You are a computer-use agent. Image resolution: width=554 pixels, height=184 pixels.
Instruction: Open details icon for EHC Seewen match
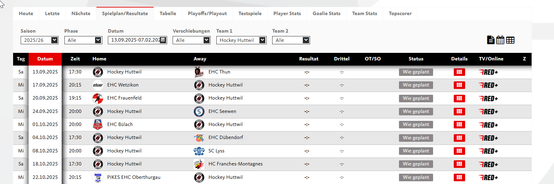[x=459, y=112]
